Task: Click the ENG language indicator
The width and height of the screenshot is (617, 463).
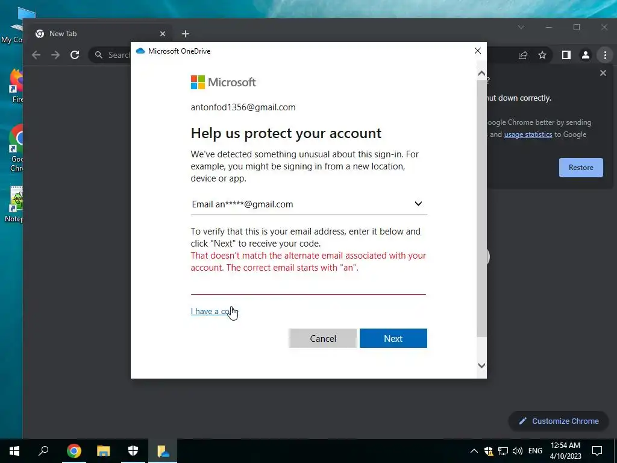Action: coord(535,451)
